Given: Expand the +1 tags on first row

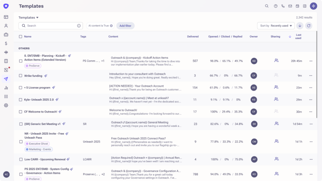Looking at the screenshot, I should click(103, 61).
